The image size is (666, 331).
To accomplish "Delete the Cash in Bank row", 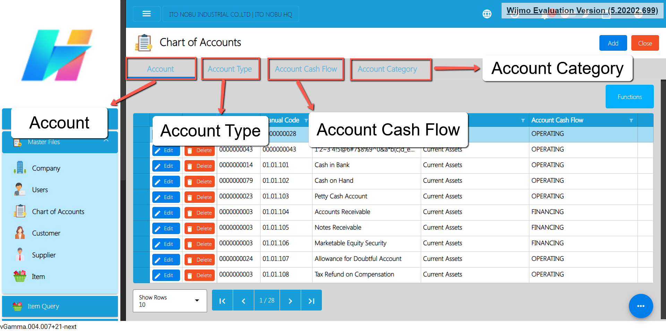I will [199, 166].
